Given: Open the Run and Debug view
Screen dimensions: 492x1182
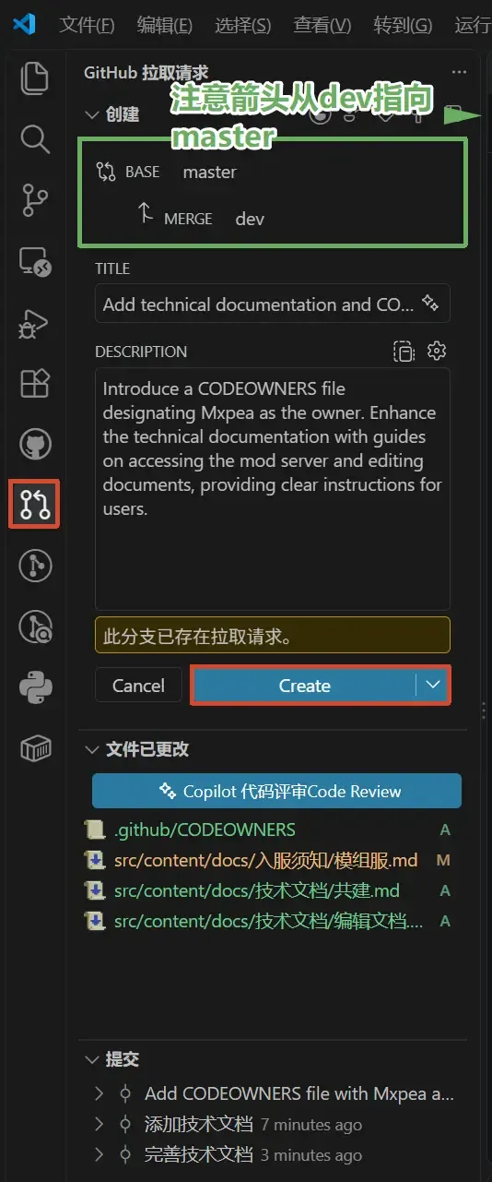Looking at the screenshot, I should coord(35,323).
